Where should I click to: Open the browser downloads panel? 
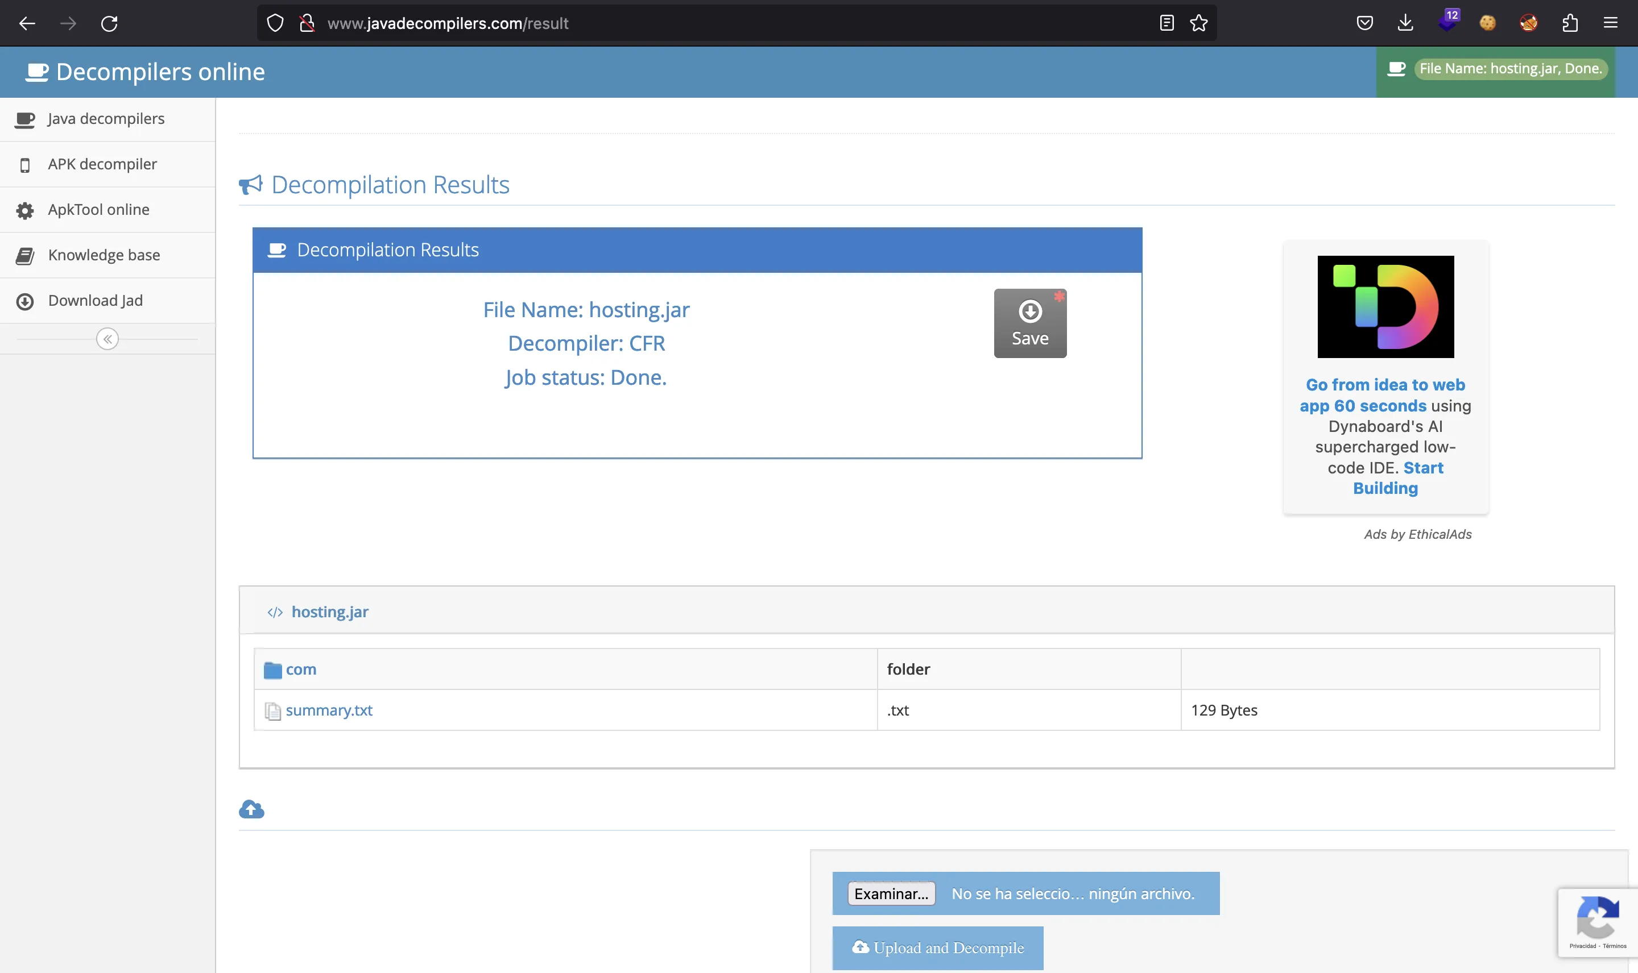pyautogui.click(x=1405, y=24)
